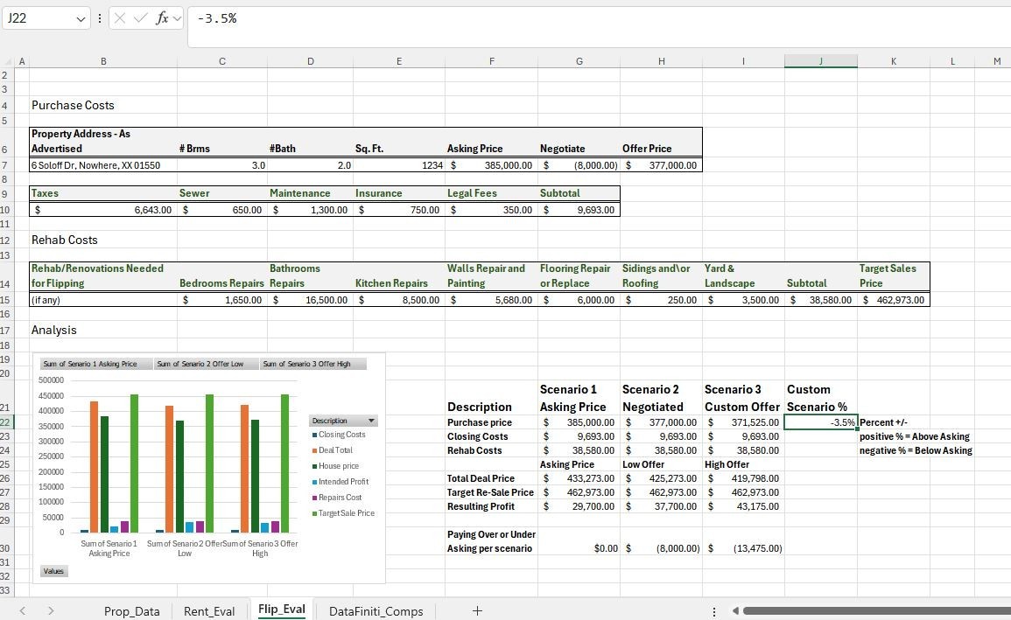The height and width of the screenshot is (620, 1011).
Task: Select Scenario 3 purchase price 371,525.00
Action: click(743, 422)
